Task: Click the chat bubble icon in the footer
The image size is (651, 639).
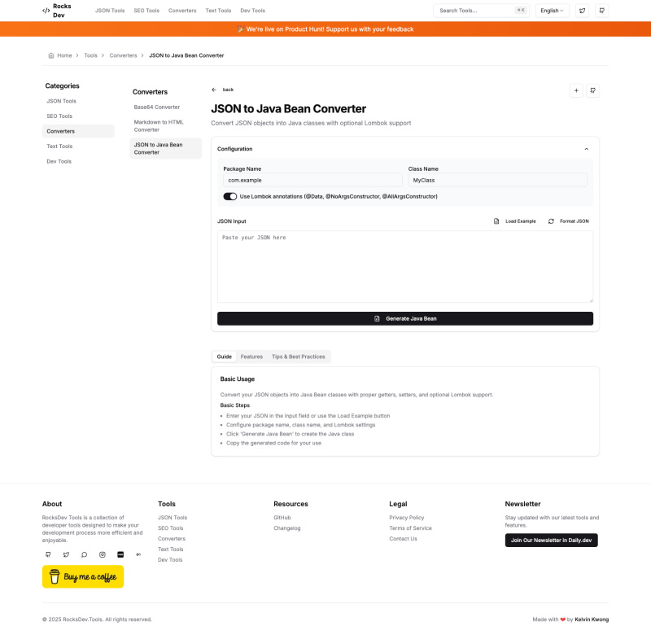Action: coord(84,554)
